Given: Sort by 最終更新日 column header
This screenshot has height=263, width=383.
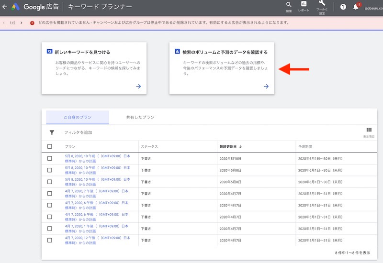Looking at the screenshot, I should (231, 146).
